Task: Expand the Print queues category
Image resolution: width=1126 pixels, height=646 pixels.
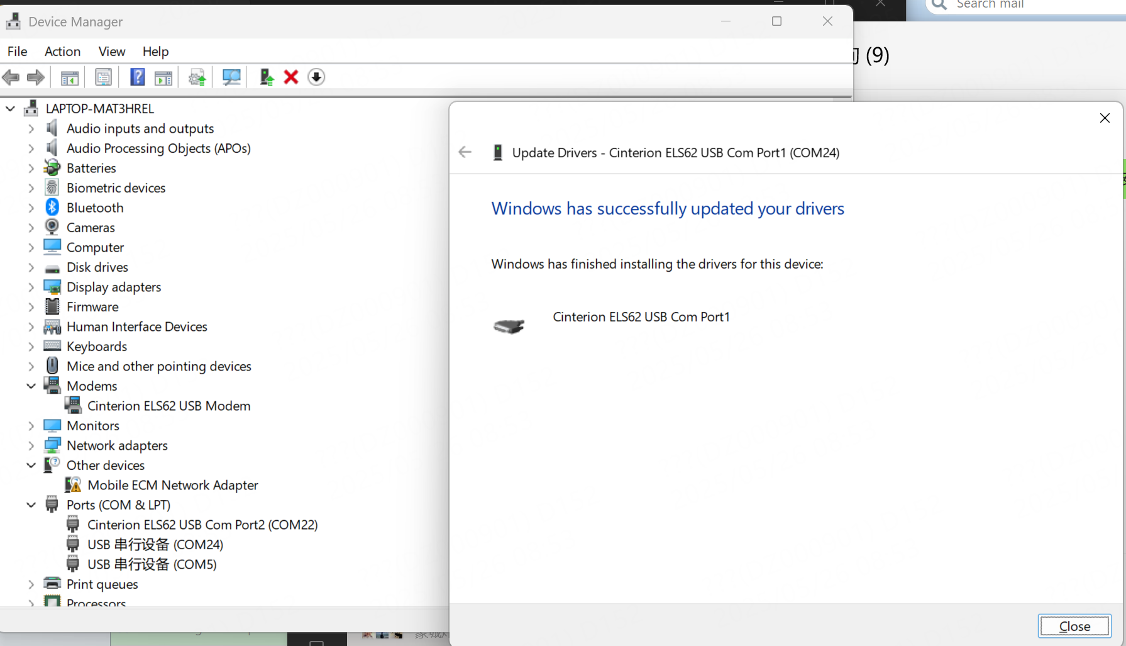Action: [x=31, y=584]
